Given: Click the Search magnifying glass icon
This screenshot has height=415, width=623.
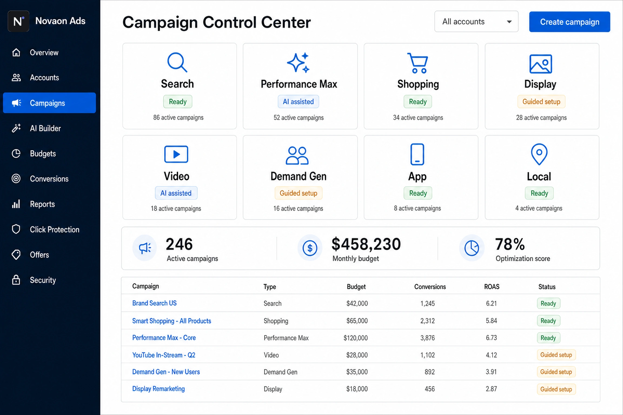Looking at the screenshot, I should click(177, 62).
